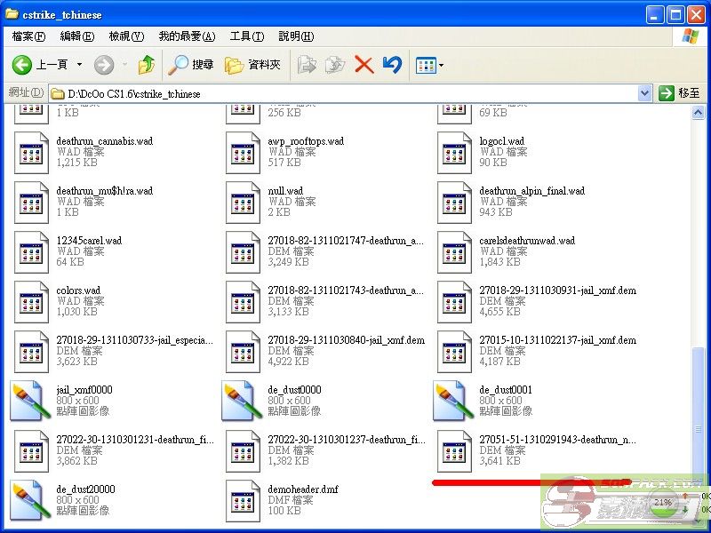Open the demoheader.dmf file
This screenshot has width=711, height=533.
click(x=242, y=500)
